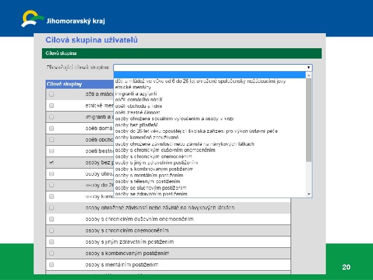Check the 'imigranti a azylanti' row checkbox
Screen dimensions: 373x280
pyautogui.click(x=51, y=117)
